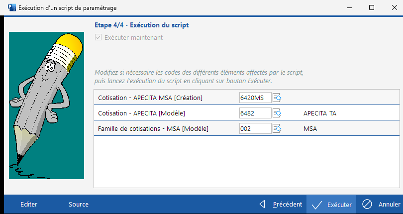Click the cancel circle icon on Annuler
The width and height of the screenshot is (403, 214).
[367, 204]
